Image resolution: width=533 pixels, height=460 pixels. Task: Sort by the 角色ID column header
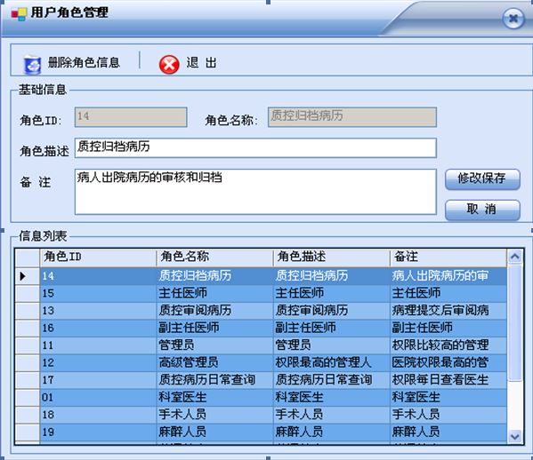point(98,258)
